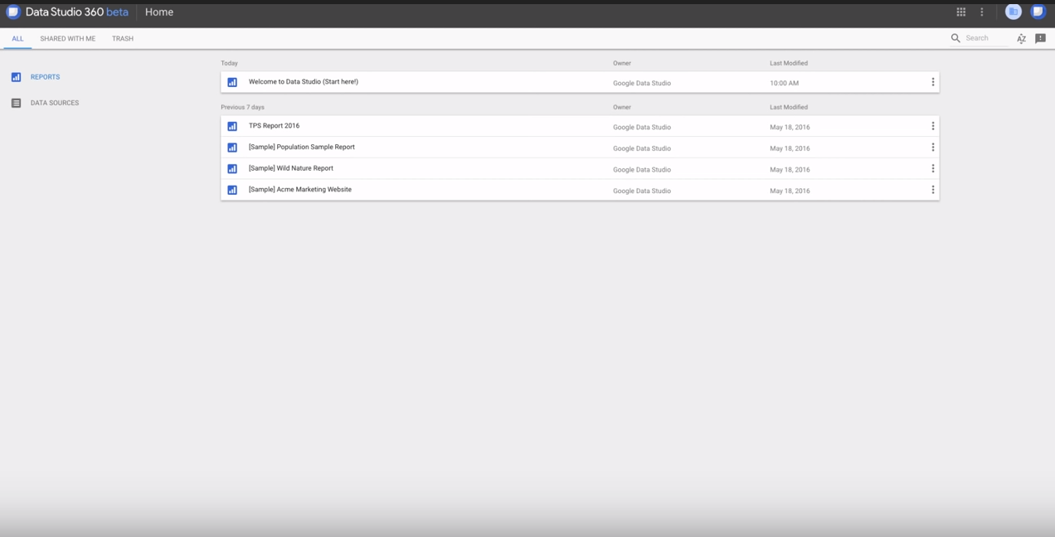The image size is (1055, 537).
Task: Open options menu for Acme Marketing Website
Action: pyautogui.click(x=932, y=189)
